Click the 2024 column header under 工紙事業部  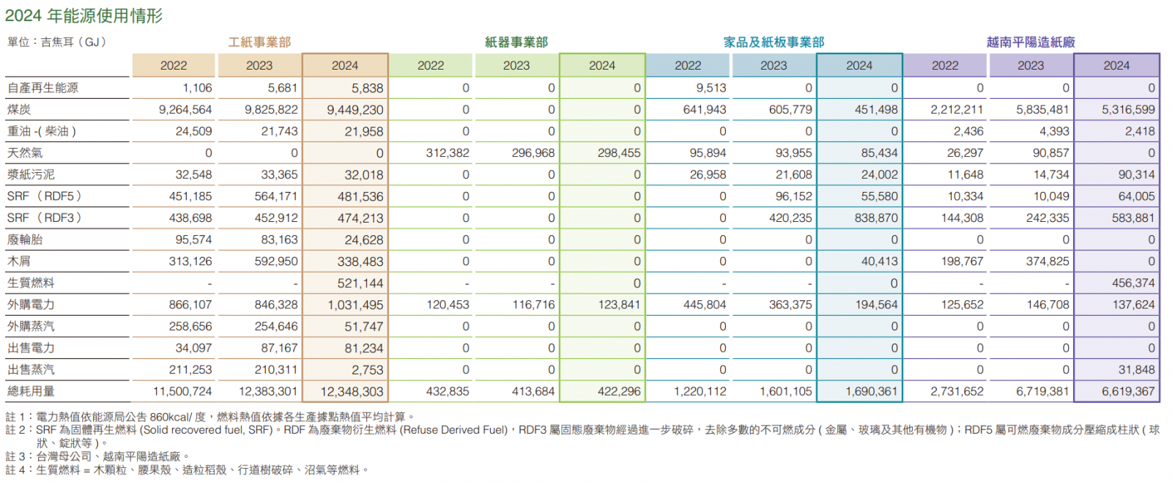pyautogui.click(x=345, y=65)
